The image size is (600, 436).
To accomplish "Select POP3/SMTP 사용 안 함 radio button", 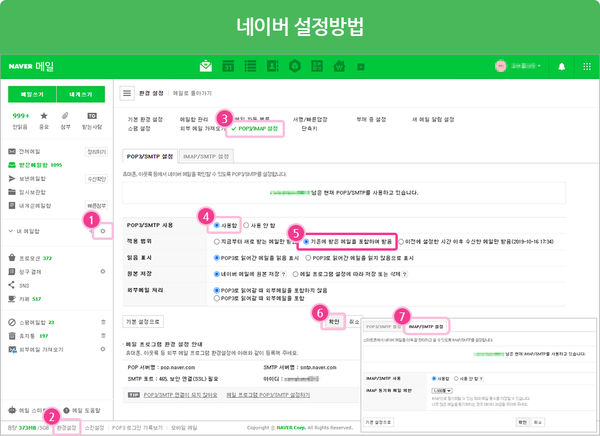I will [247, 225].
